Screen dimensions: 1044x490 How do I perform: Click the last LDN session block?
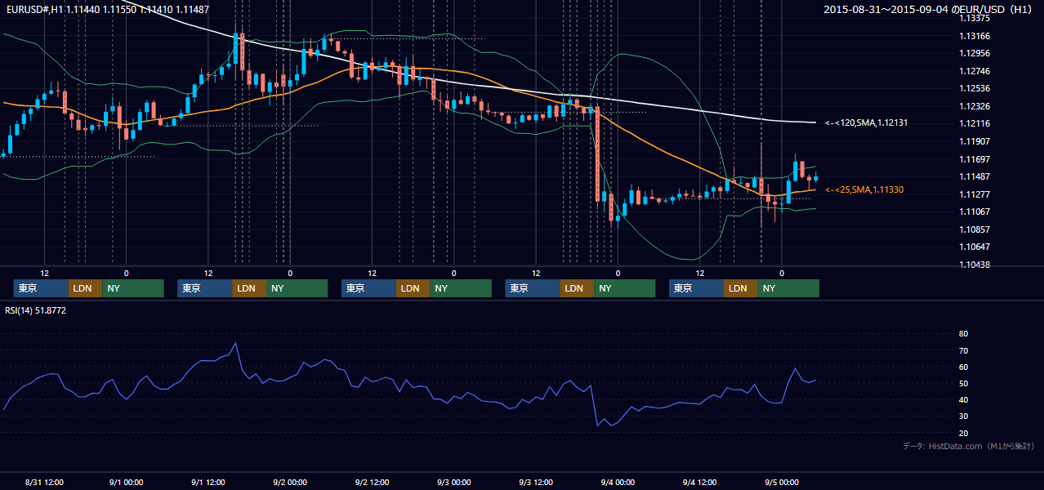click(740, 288)
